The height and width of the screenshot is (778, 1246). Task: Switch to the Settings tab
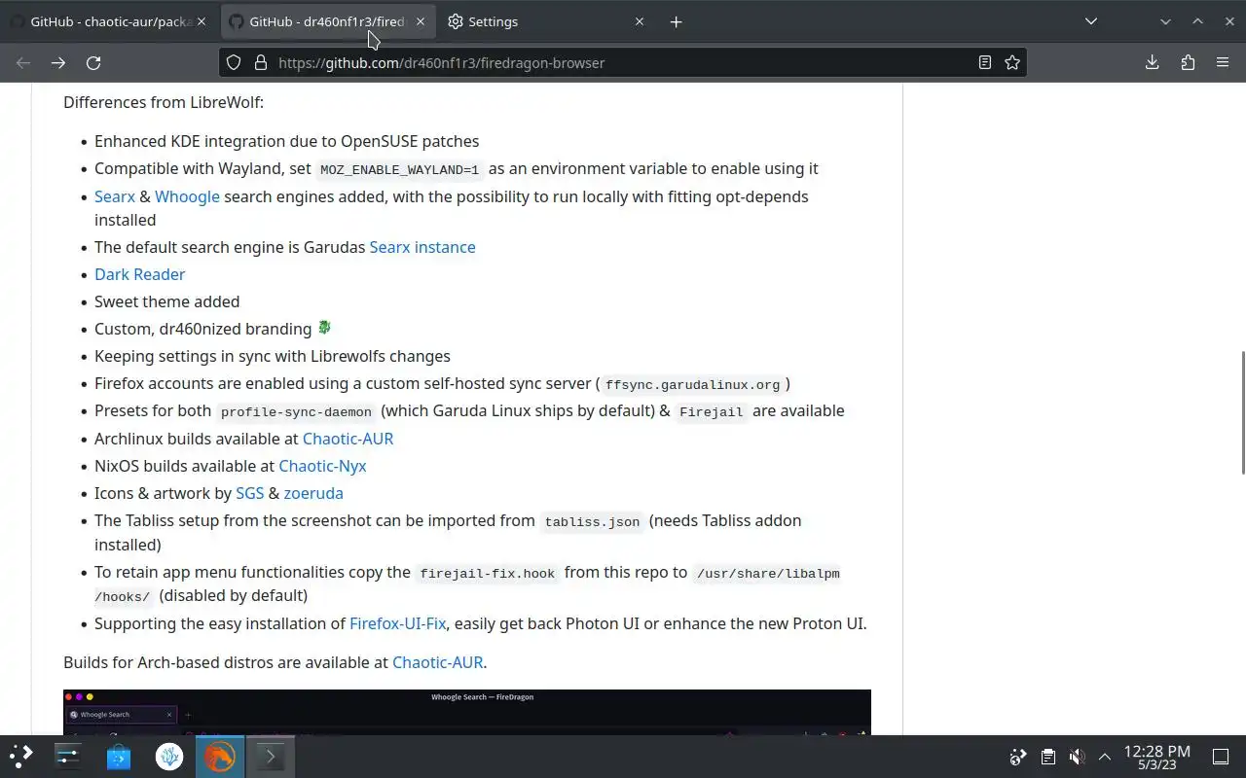(547, 21)
